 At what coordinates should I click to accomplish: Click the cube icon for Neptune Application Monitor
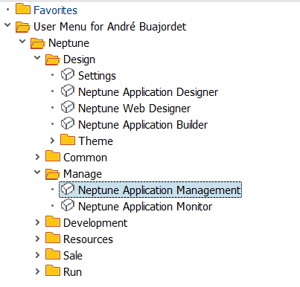pyautogui.click(x=68, y=205)
